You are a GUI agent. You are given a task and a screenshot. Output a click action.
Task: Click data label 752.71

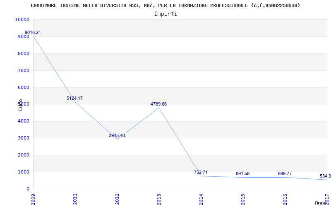(201, 172)
